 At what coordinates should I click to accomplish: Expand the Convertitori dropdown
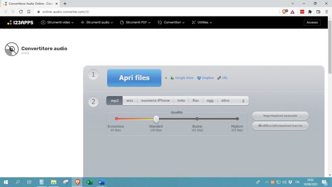(x=171, y=22)
